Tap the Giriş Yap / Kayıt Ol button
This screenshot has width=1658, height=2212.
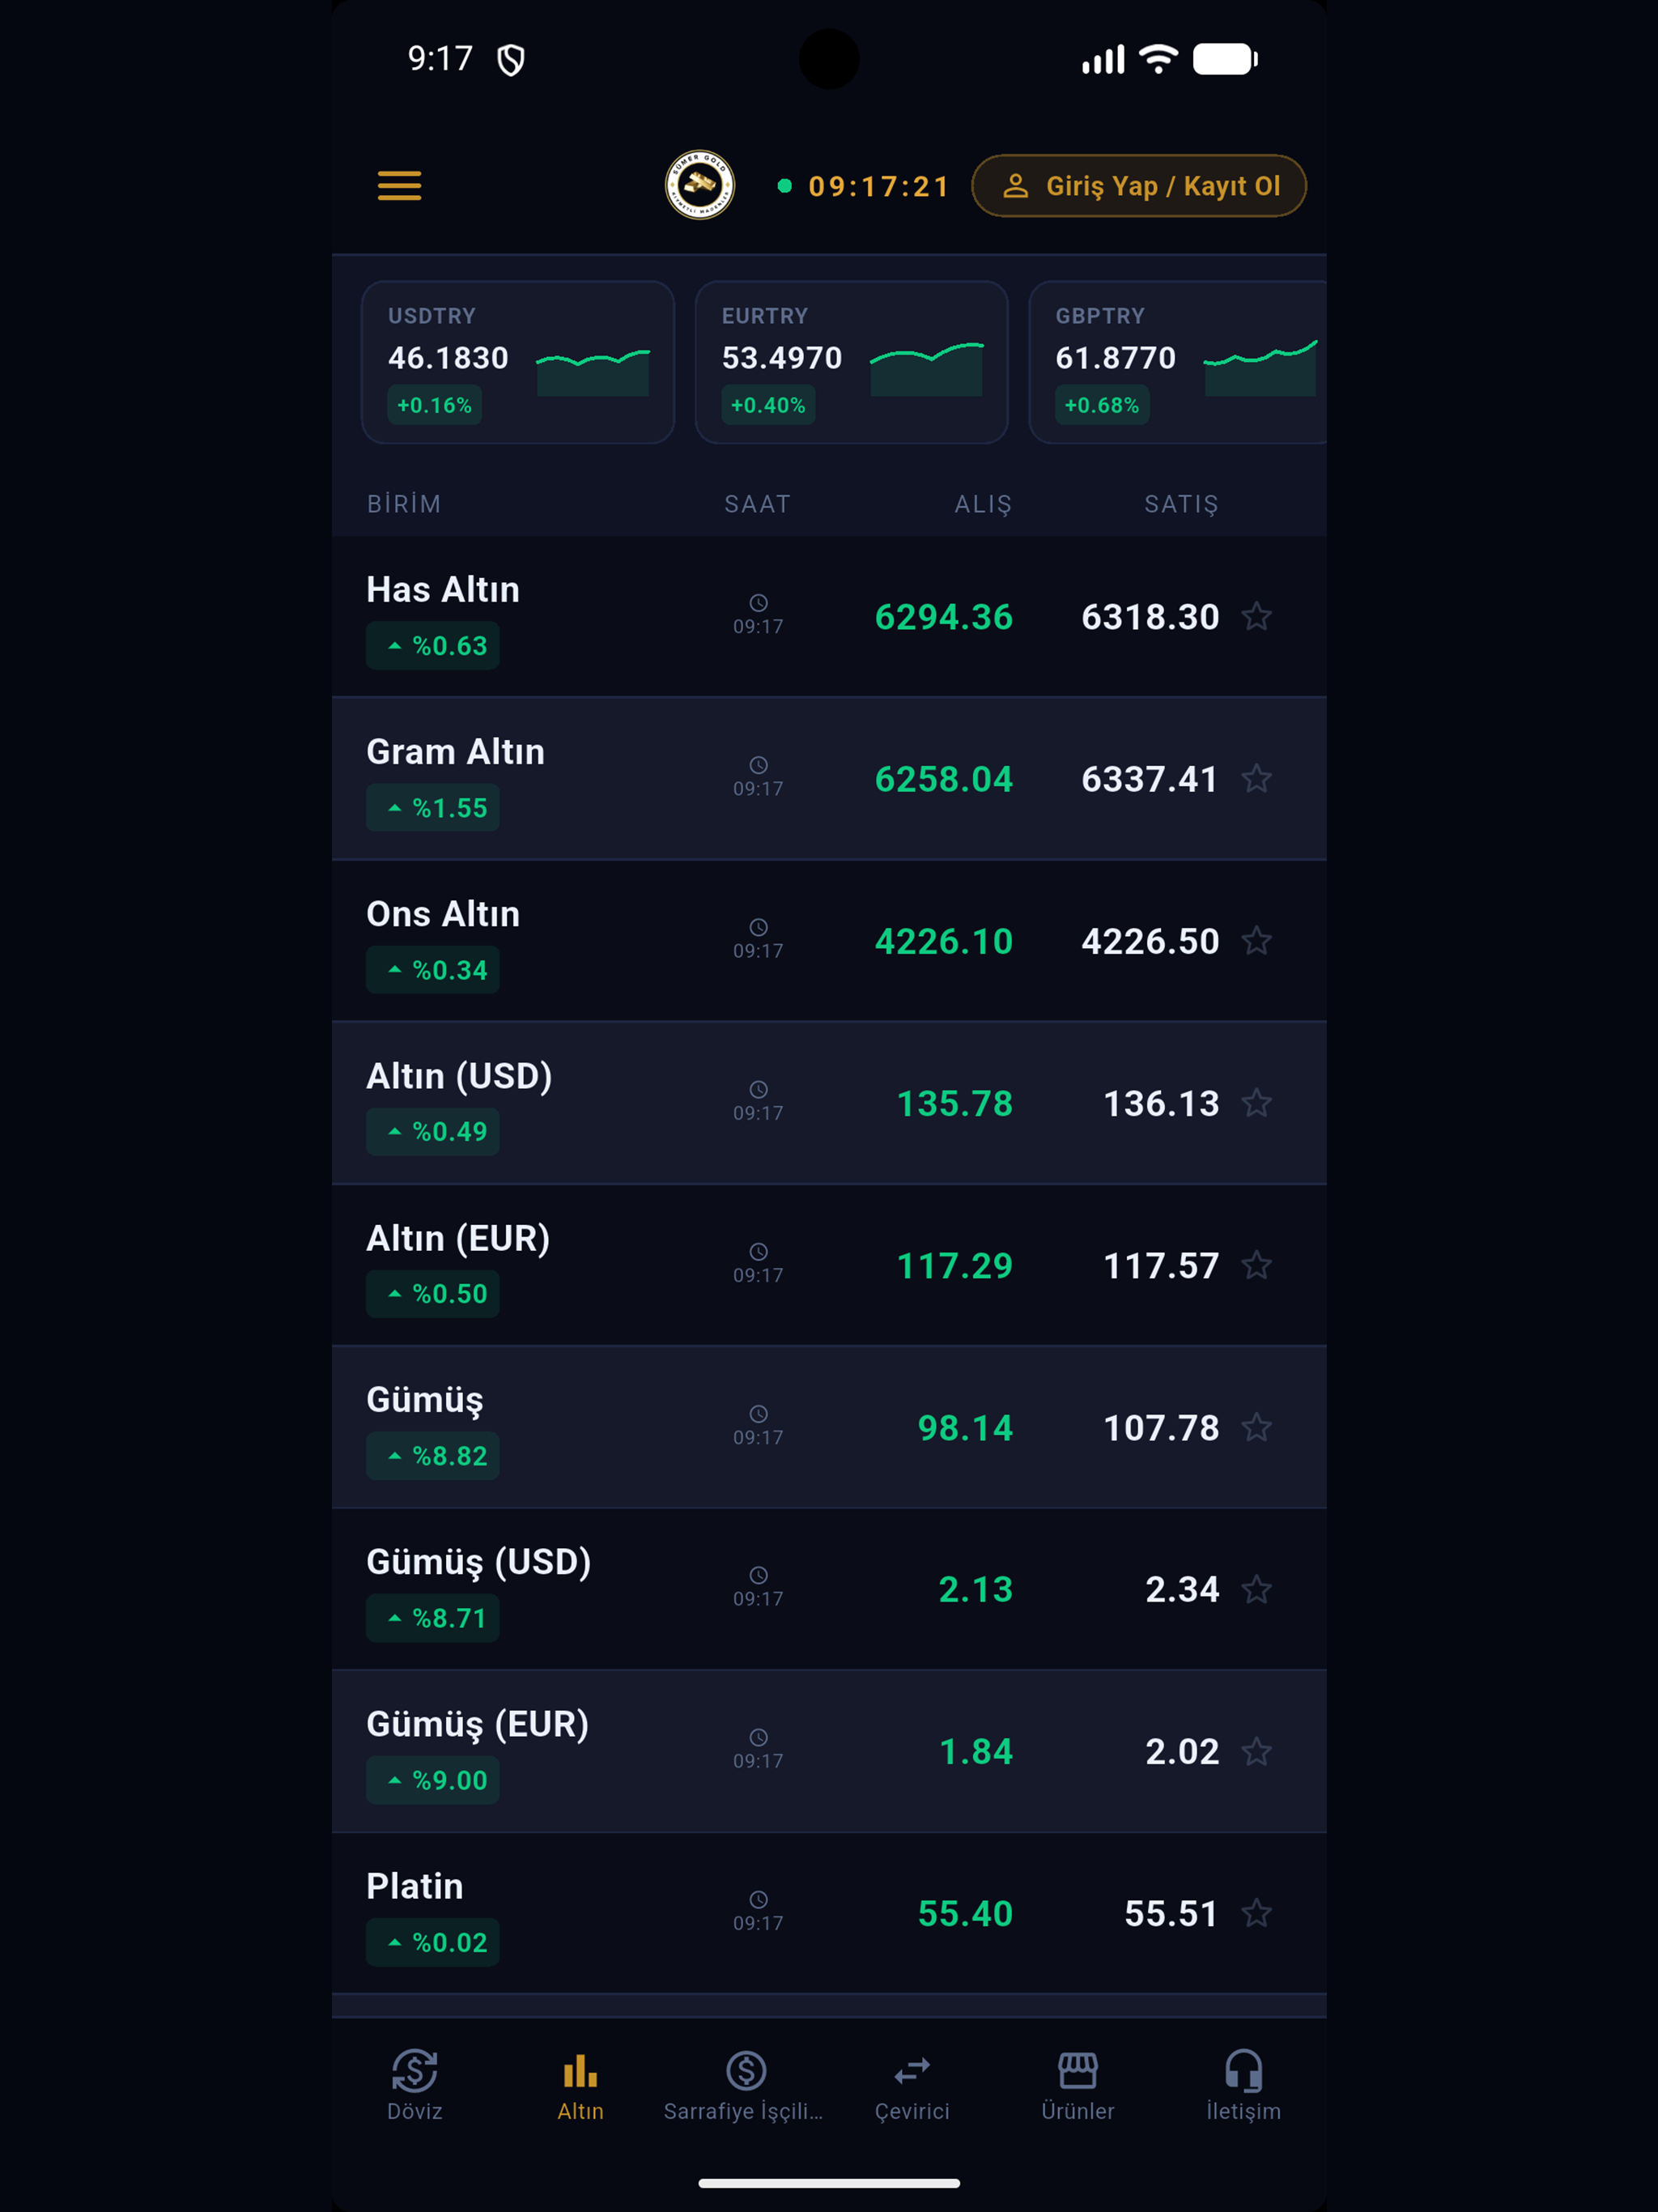tap(1139, 186)
